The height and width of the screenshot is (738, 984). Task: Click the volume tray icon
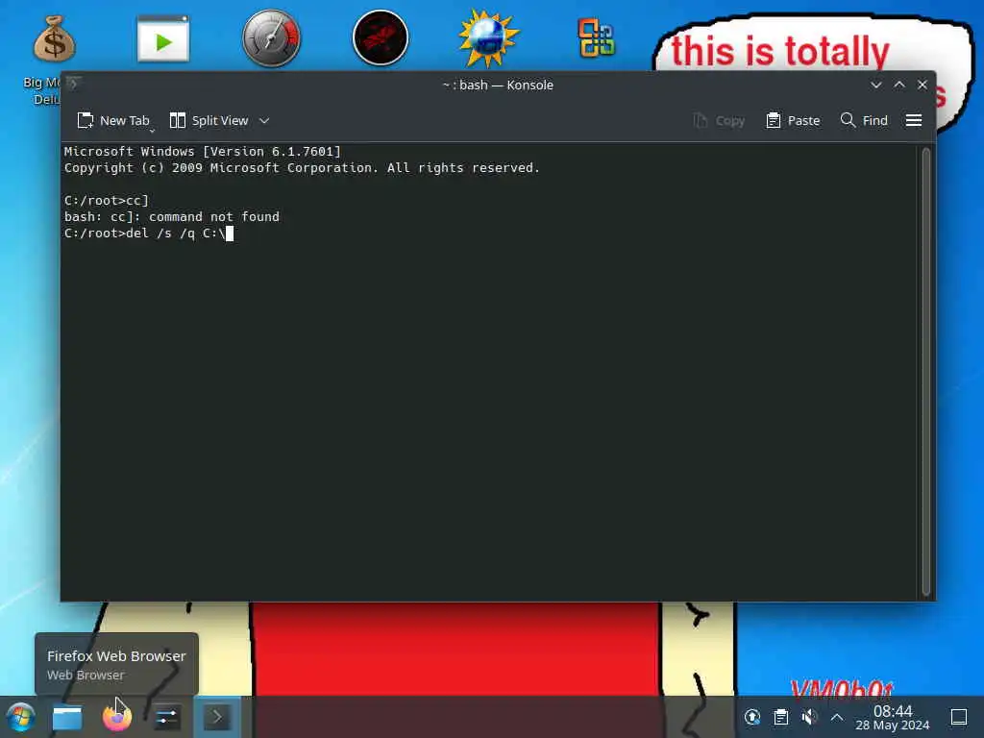[809, 717]
